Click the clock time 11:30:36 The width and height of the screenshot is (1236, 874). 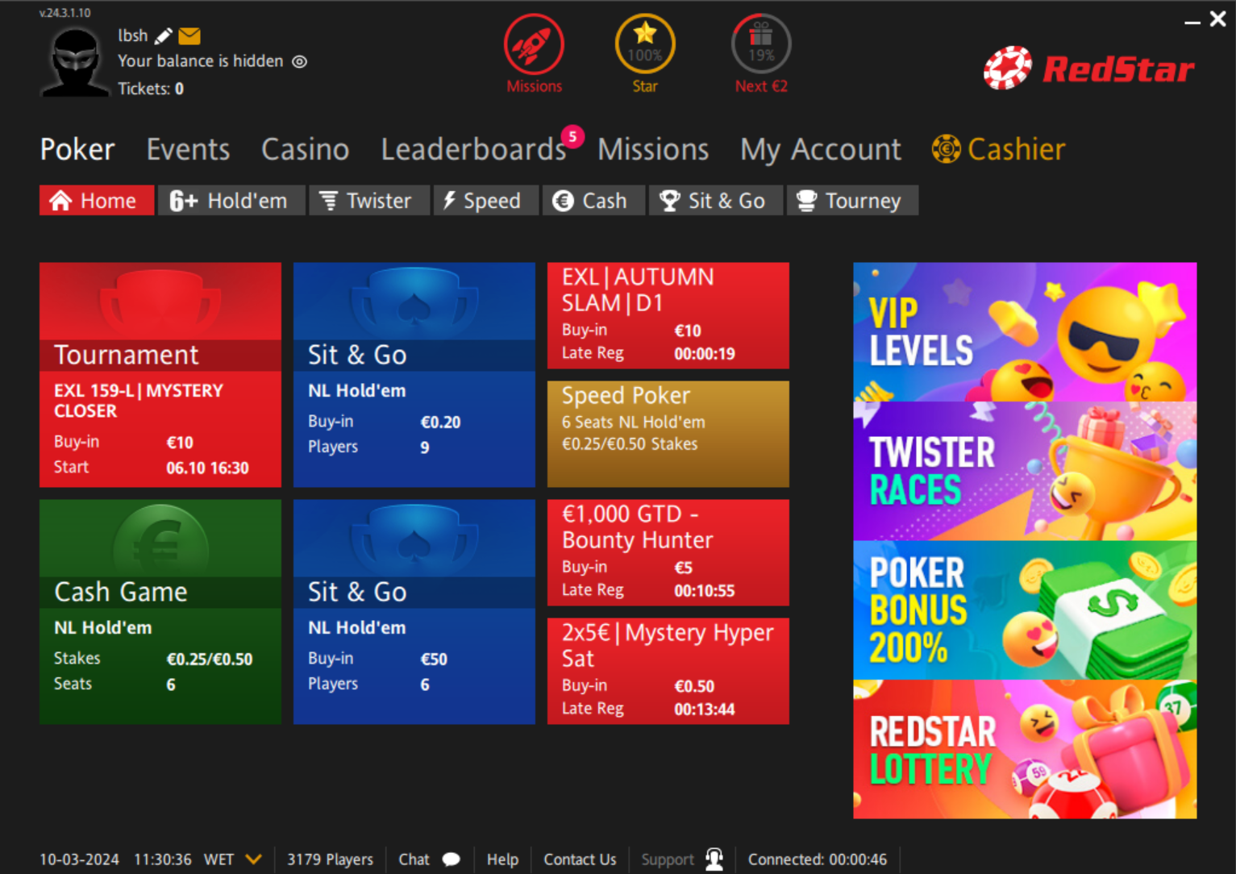pos(163,859)
